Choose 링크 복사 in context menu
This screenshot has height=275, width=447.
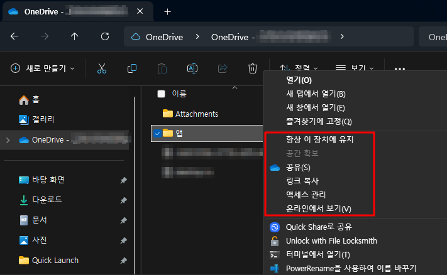(302, 181)
